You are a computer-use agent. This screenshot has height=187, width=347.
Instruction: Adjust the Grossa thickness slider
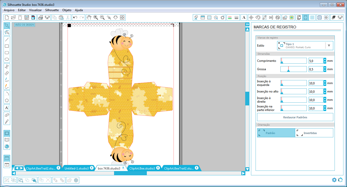(294, 69)
